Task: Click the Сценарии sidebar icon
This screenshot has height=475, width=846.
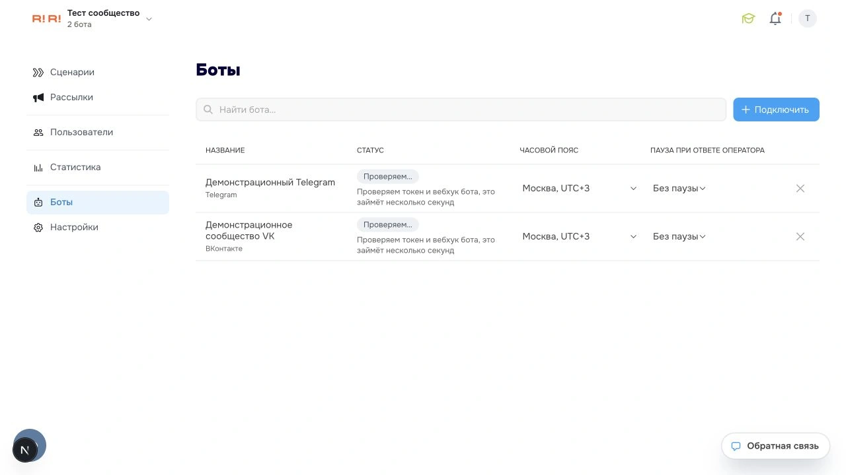Action: click(38, 73)
